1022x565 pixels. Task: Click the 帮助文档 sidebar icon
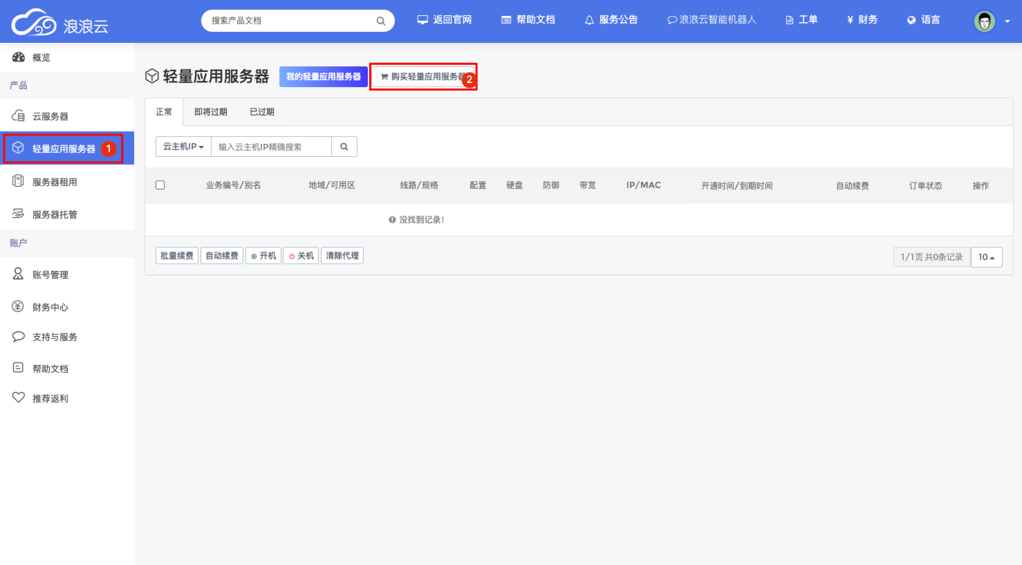19,368
